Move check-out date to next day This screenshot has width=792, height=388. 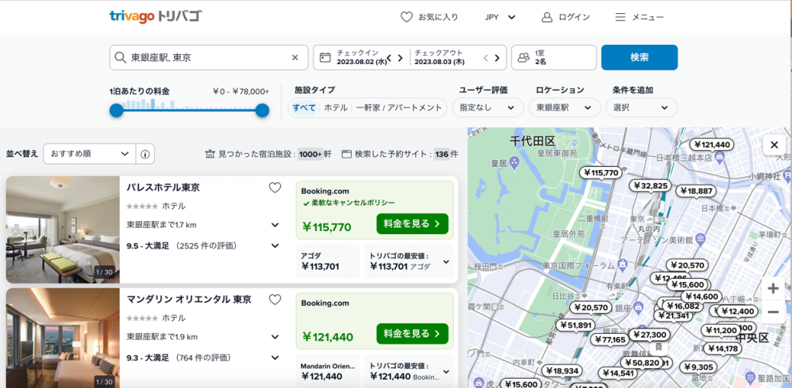click(x=497, y=58)
